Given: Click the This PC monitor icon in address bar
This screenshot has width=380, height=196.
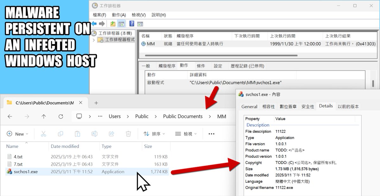Looking at the screenshot, I should tap(79, 116).
